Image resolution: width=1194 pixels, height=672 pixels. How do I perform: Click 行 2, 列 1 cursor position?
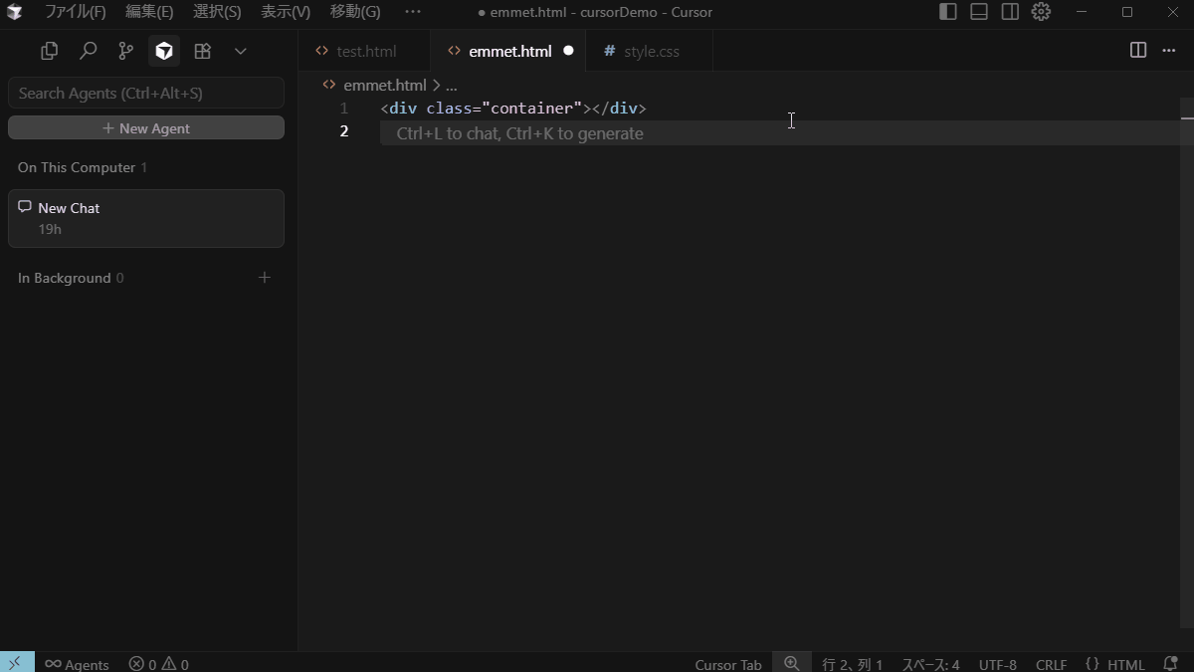[853, 664]
